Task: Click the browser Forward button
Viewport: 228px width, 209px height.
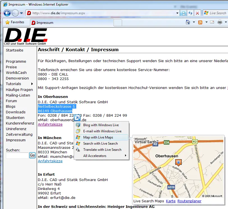Action: 15,13
